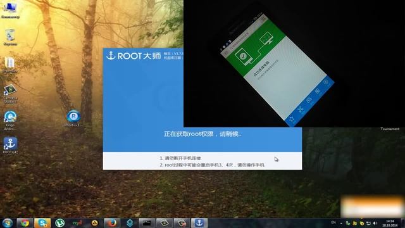The image size is (405, 228).
Task: Click the star icon on phone's bottom bar
Action: (292, 119)
